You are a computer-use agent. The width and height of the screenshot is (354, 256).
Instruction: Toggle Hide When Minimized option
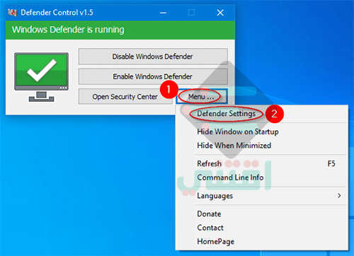(262, 146)
